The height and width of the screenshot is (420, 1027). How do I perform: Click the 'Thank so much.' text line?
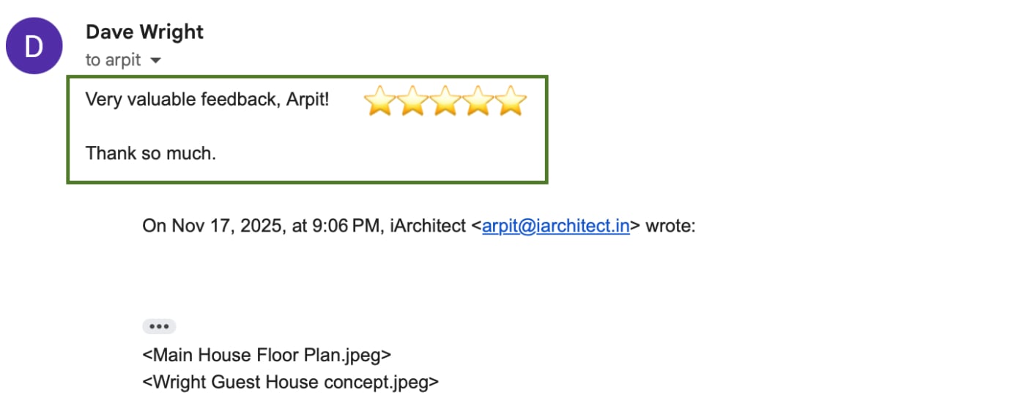[151, 153]
